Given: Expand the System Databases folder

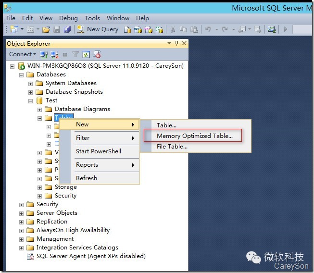Looking at the screenshot, I should pyautogui.click(x=30, y=84).
